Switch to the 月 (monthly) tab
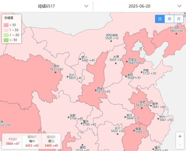 [x=179, y=19]
